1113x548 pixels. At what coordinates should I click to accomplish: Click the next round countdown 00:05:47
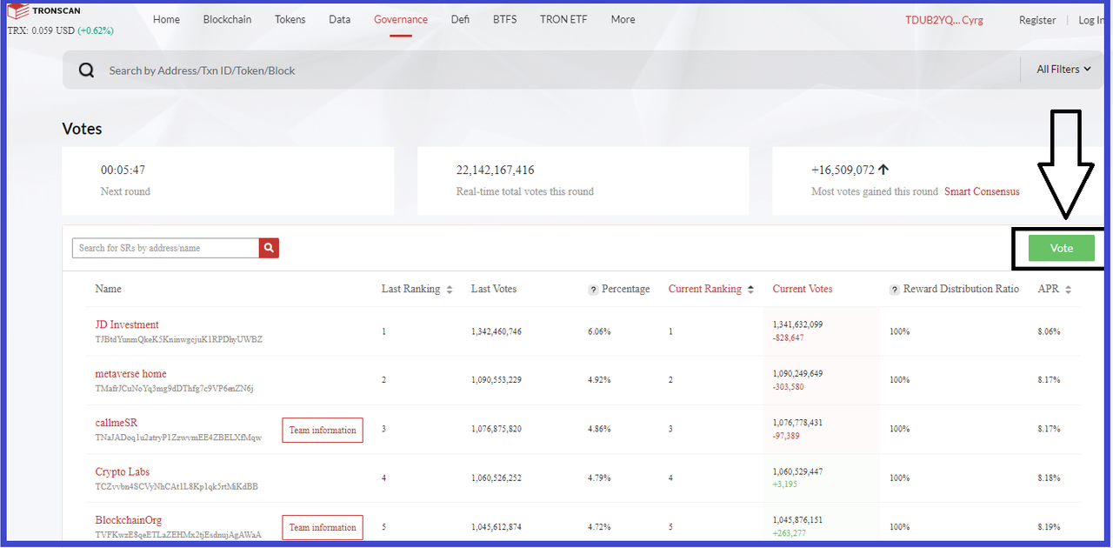coord(123,170)
